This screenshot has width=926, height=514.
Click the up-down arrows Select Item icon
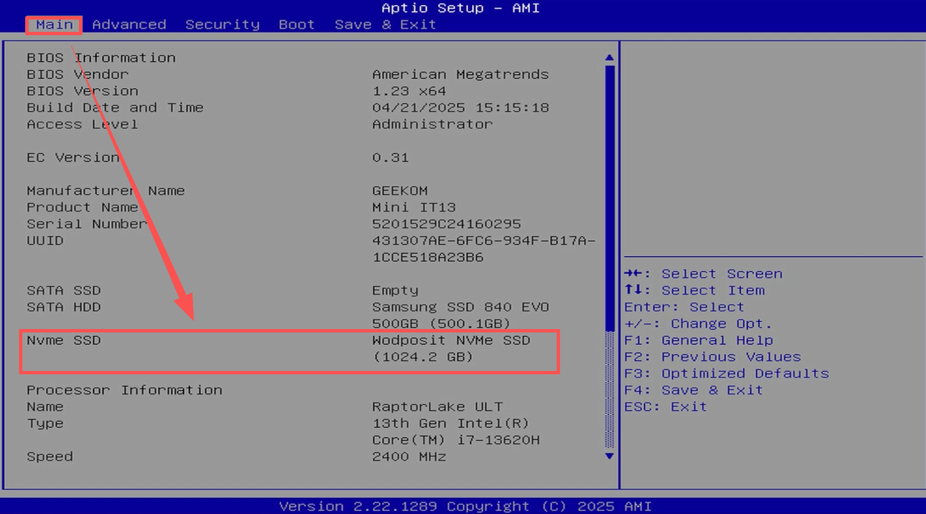pos(633,289)
